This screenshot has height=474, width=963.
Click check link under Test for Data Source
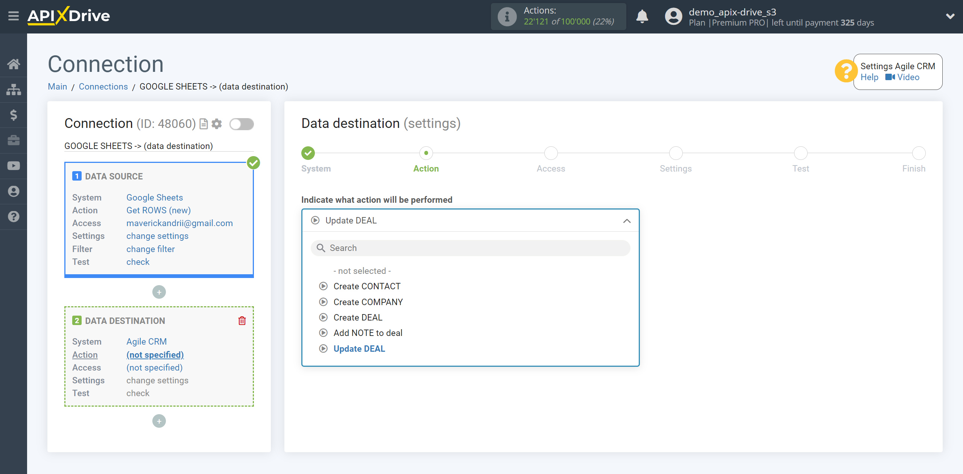click(x=137, y=261)
